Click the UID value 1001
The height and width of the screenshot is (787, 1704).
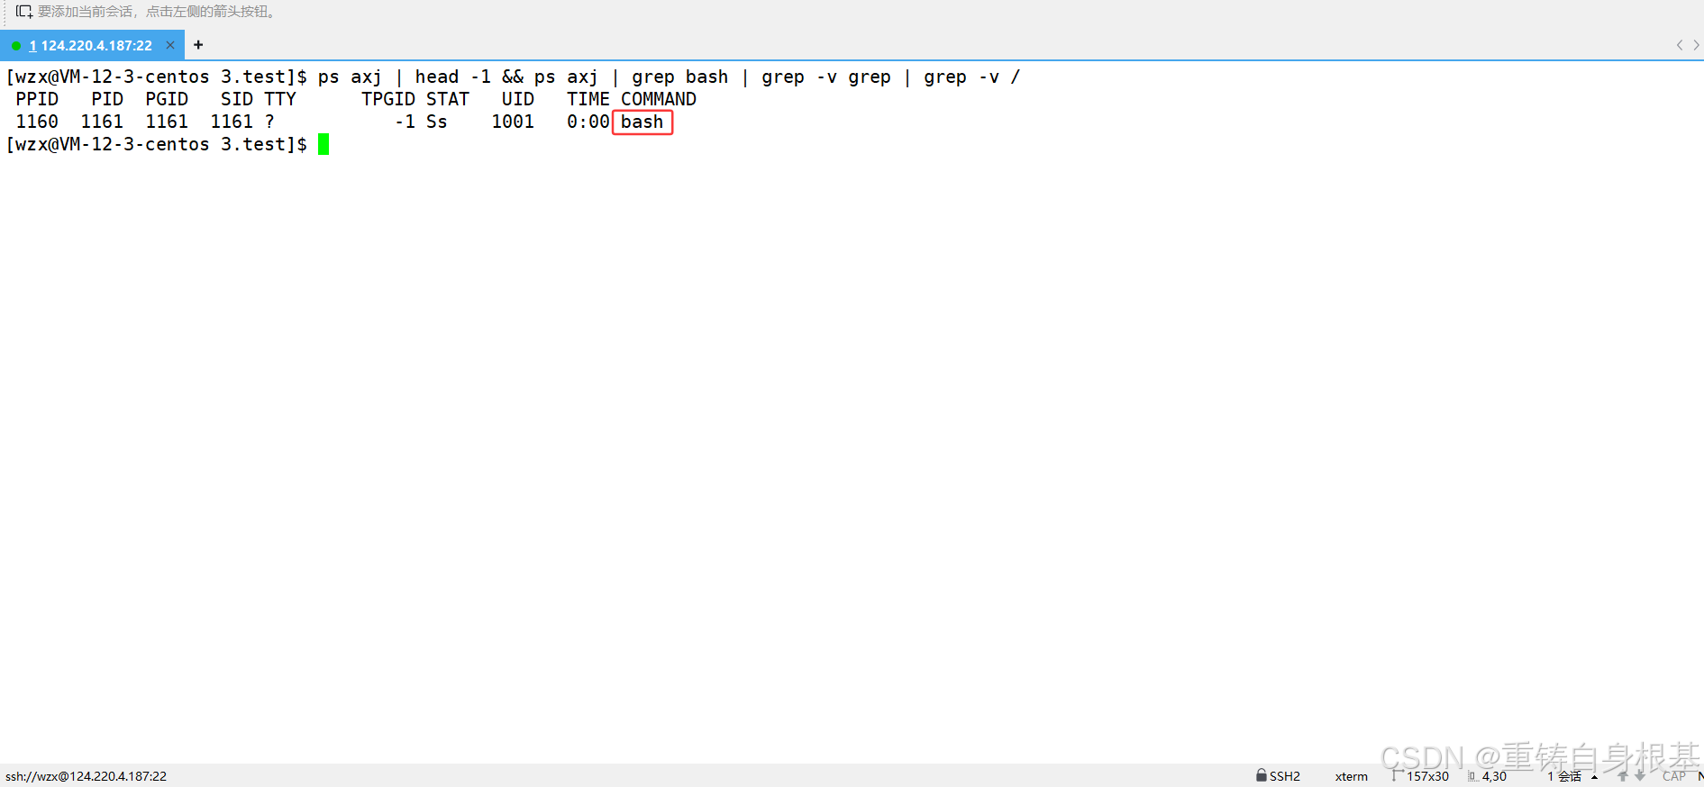click(513, 122)
